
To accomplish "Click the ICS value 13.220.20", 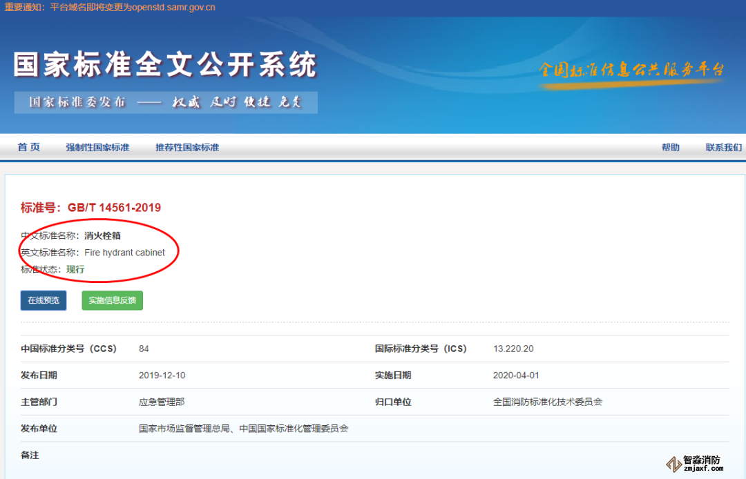I will (x=513, y=349).
